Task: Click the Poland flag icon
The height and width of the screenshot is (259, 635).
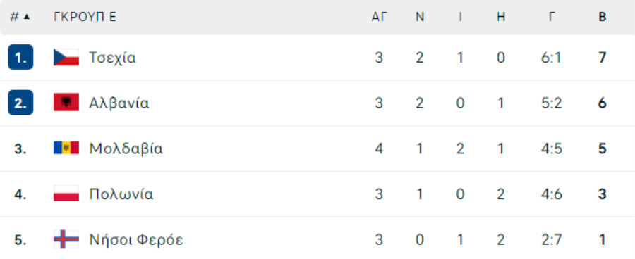Action: (66, 194)
